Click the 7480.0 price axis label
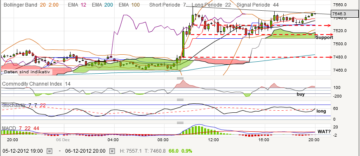Viewport: 360px width, 156px height. click(340, 57)
